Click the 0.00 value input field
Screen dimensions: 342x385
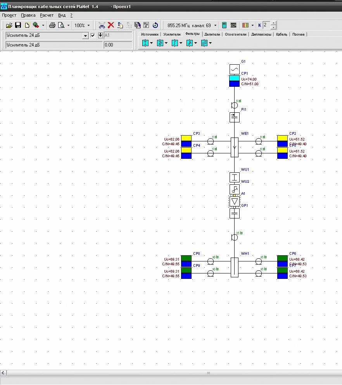coord(118,45)
